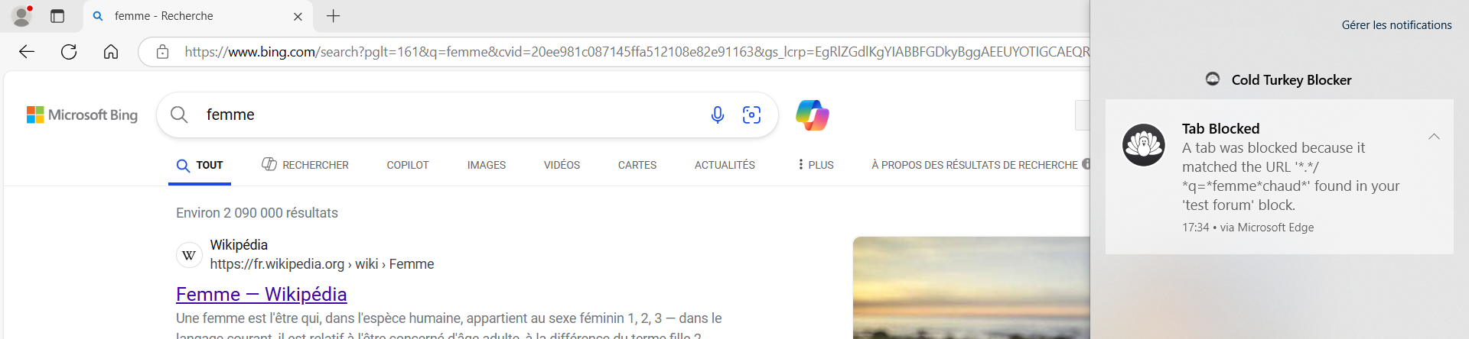Click '17:34 • via Microsoft Edge' text

1248,228
